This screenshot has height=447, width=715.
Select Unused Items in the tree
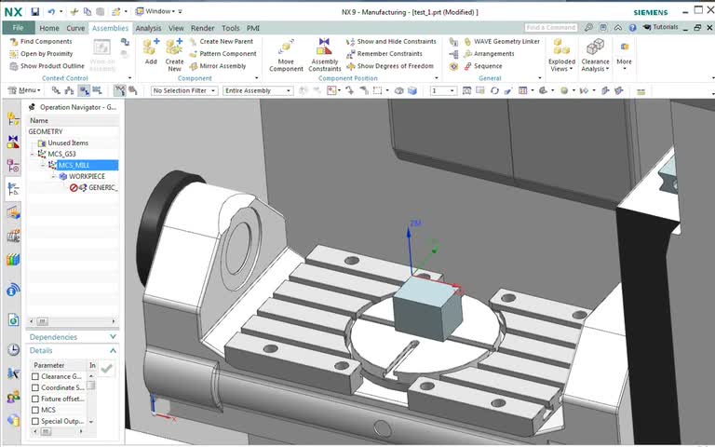[x=67, y=143]
